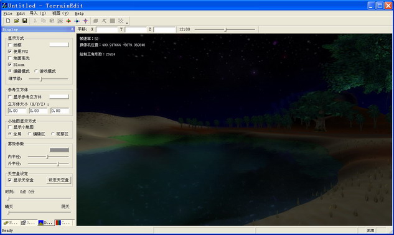Screen dimensions: 394x235
Task: Click the NUM indicator in status bar
Action: point(370,230)
